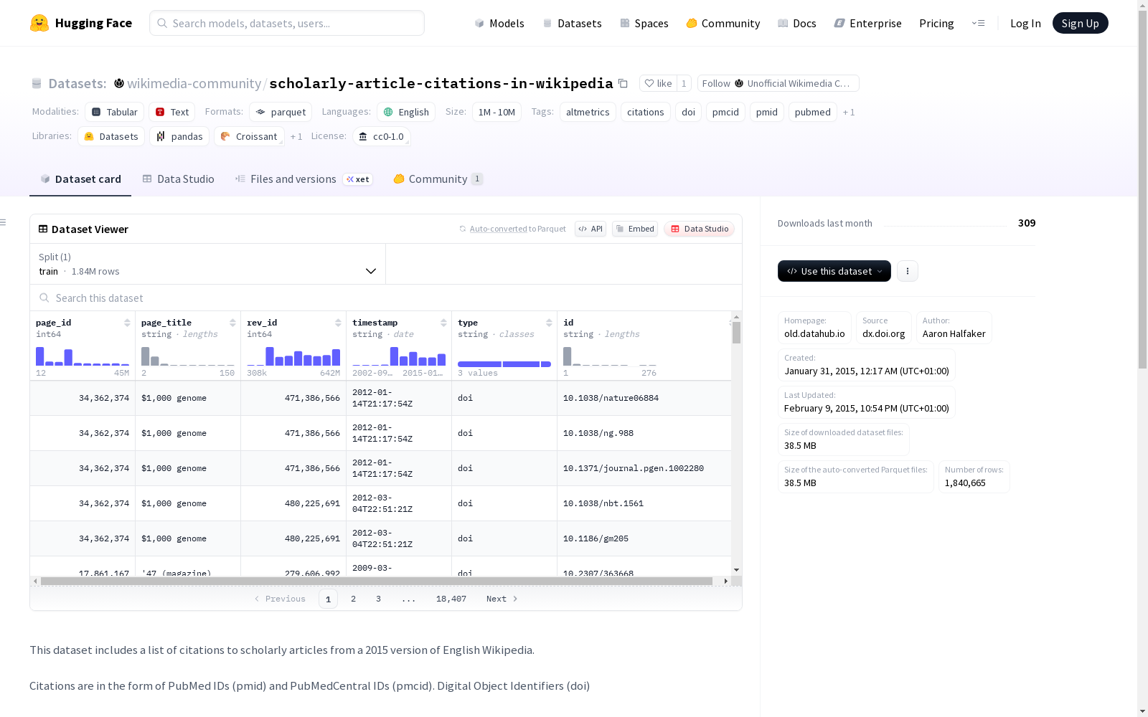Select the parquet format tag
This screenshot has height=717, width=1148.
click(281, 112)
